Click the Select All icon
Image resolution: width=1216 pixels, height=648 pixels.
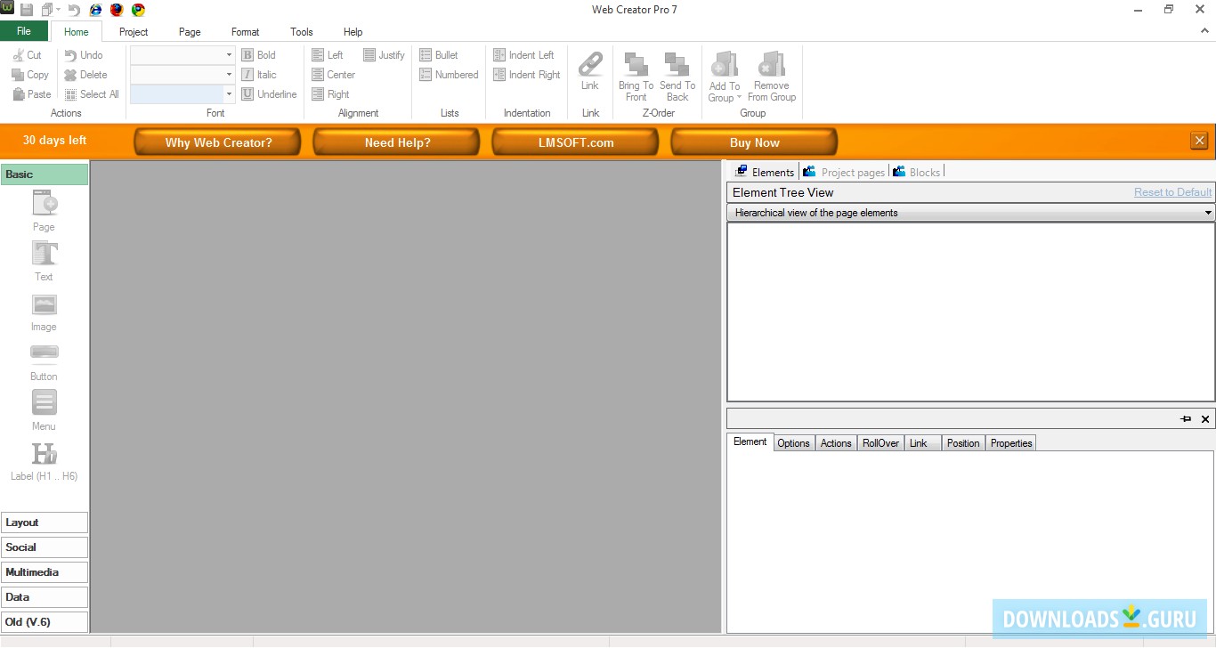(70, 94)
